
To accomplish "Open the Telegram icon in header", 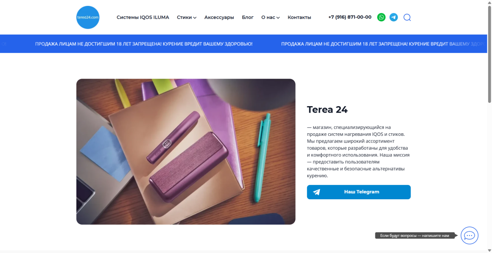I will [x=394, y=17].
